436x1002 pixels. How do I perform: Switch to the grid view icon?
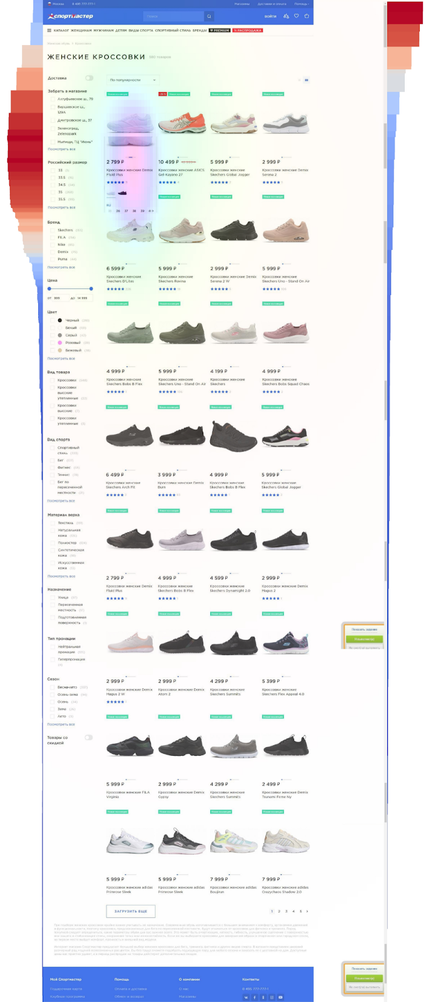[306, 80]
